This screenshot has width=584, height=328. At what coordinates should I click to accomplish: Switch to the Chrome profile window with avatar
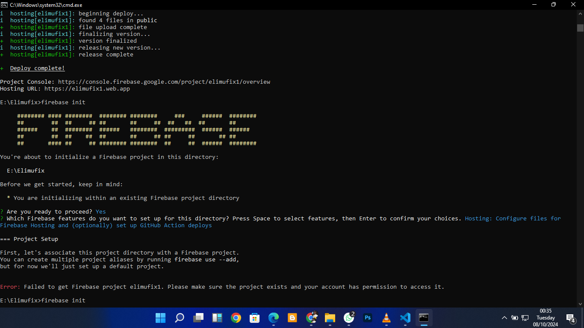click(311, 318)
